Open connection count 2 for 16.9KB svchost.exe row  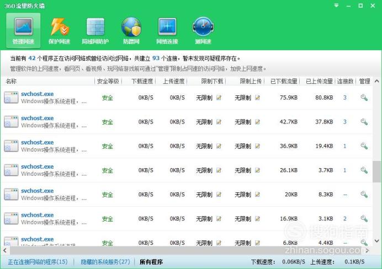pyautogui.click(x=344, y=219)
